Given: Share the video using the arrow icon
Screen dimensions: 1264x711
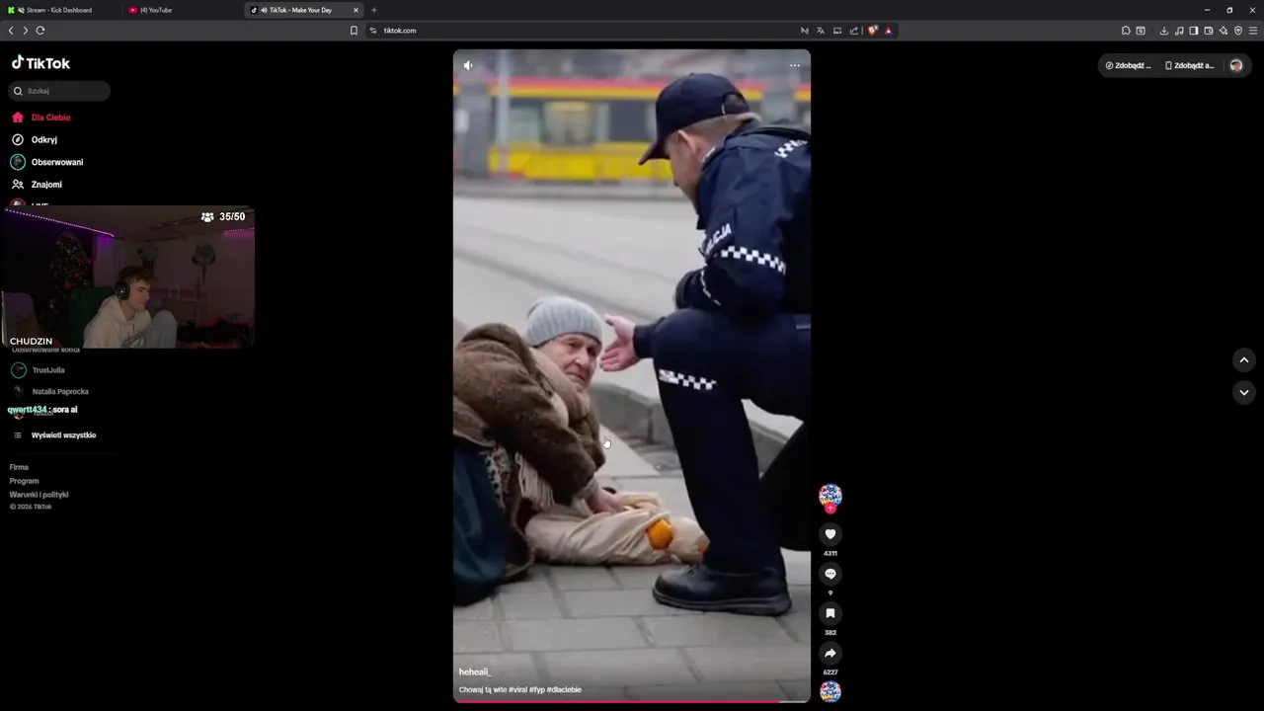Looking at the screenshot, I should [x=830, y=653].
